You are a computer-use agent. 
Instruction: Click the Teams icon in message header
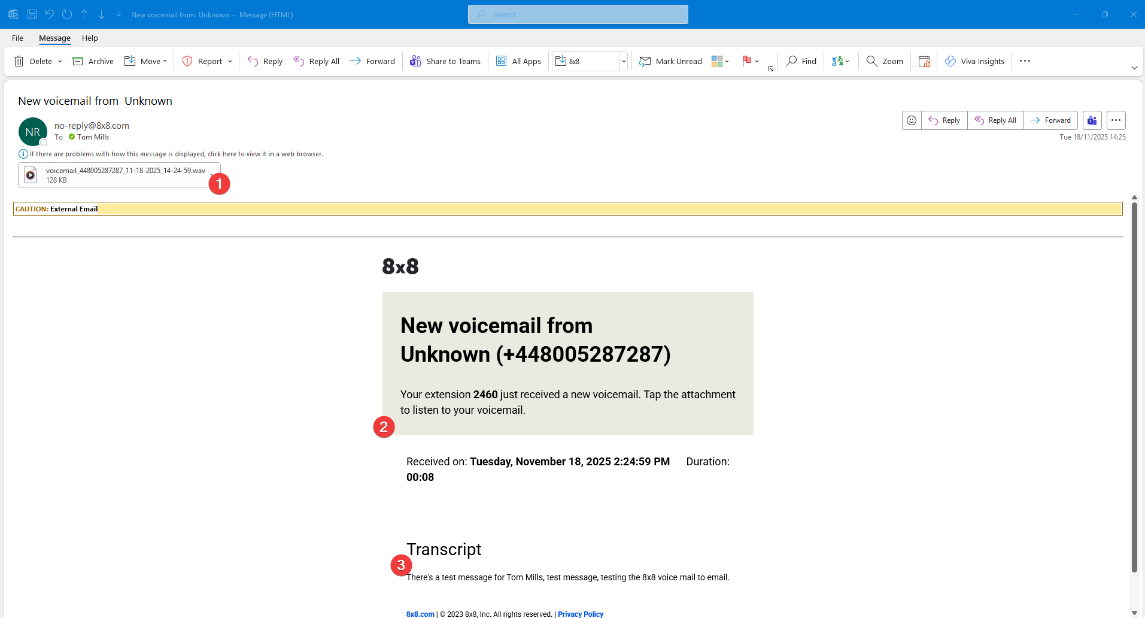pyautogui.click(x=1092, y=120)
